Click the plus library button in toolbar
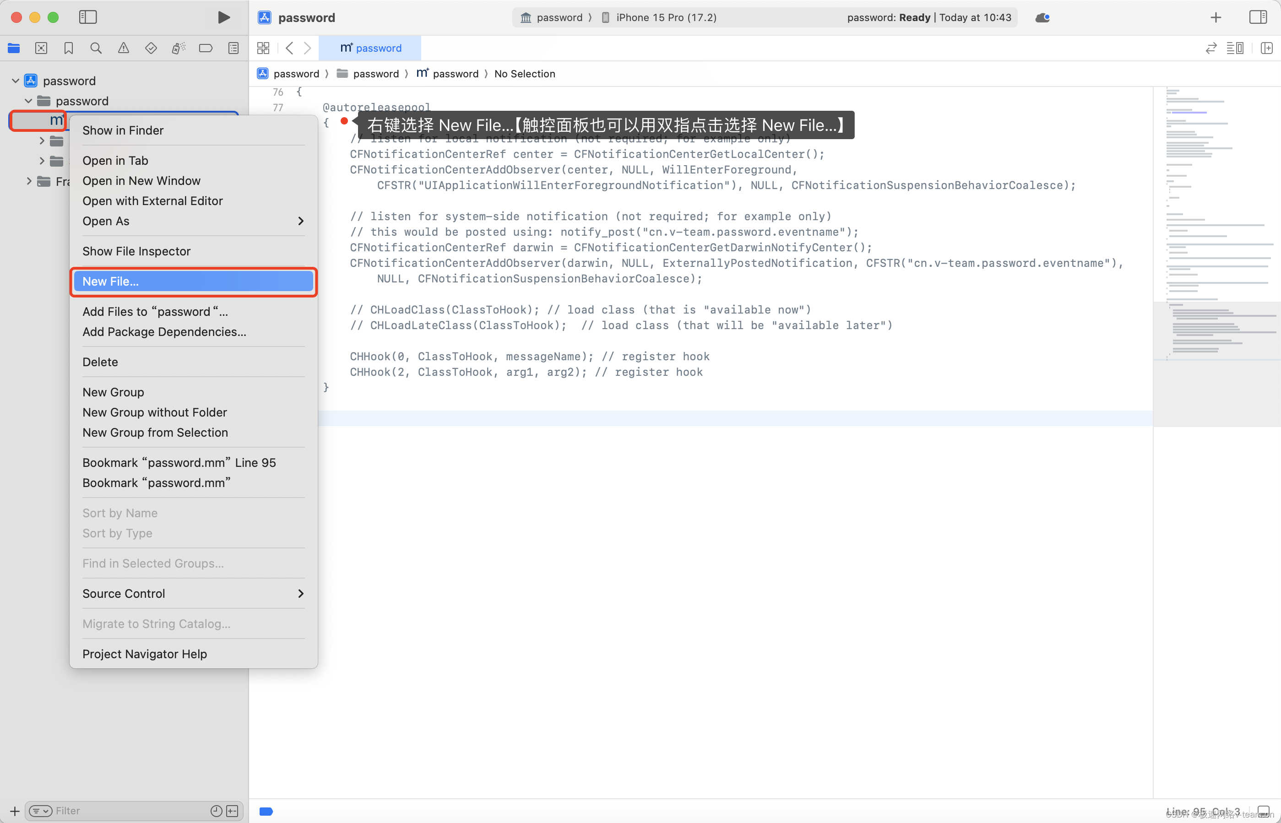 pyautogui.click(x=1215, y=18)
